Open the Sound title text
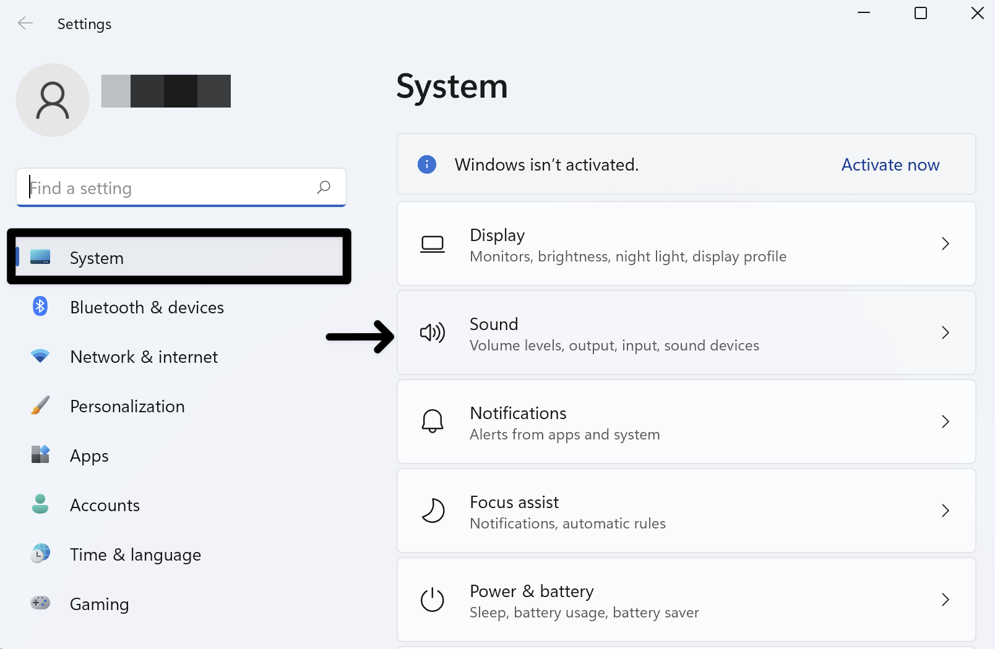The width and height of the screenshot is (995, 649). 494,324
